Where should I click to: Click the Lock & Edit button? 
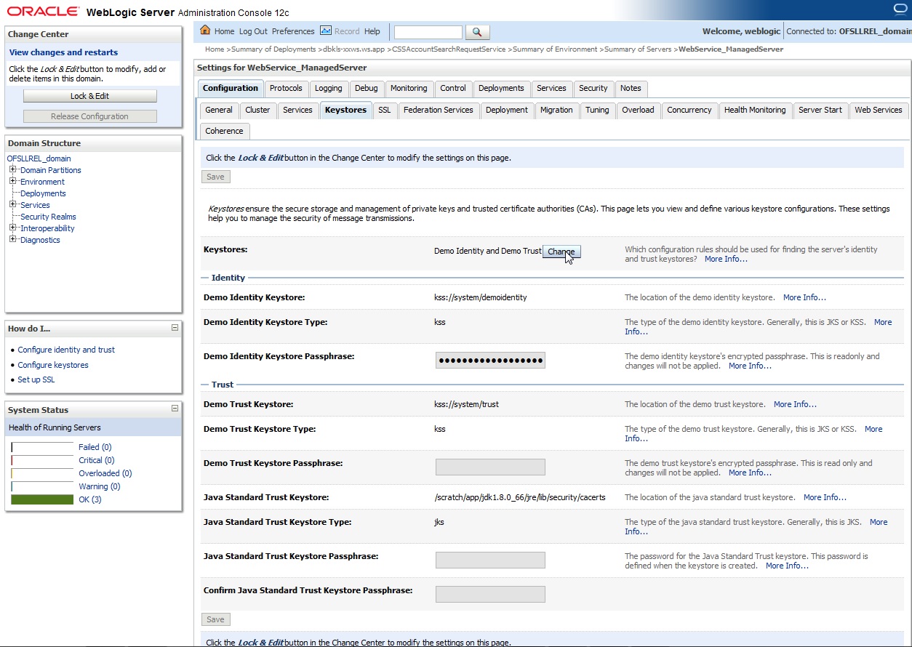click(90, 96)
